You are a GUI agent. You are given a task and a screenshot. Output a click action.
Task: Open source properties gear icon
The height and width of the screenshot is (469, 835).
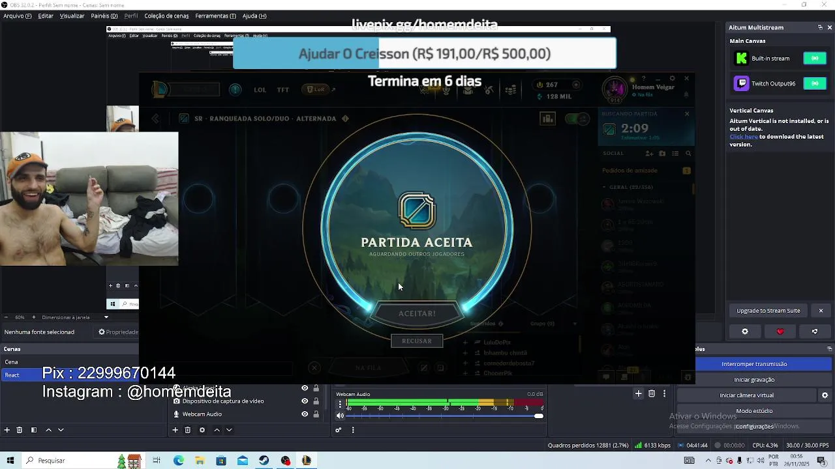[x=202, y=430]
